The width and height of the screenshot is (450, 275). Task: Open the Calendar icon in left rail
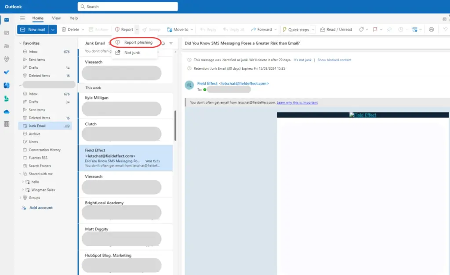pyautogui.click(x=7, y=33)
